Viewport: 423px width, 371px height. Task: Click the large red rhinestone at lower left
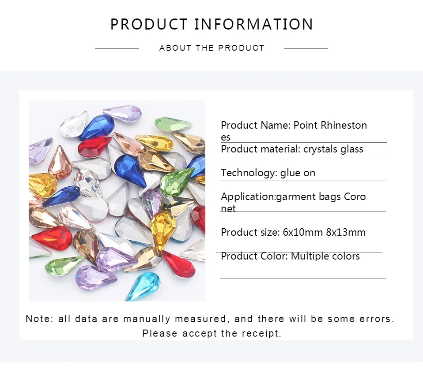pyautogui.click(x=52, y=238)
